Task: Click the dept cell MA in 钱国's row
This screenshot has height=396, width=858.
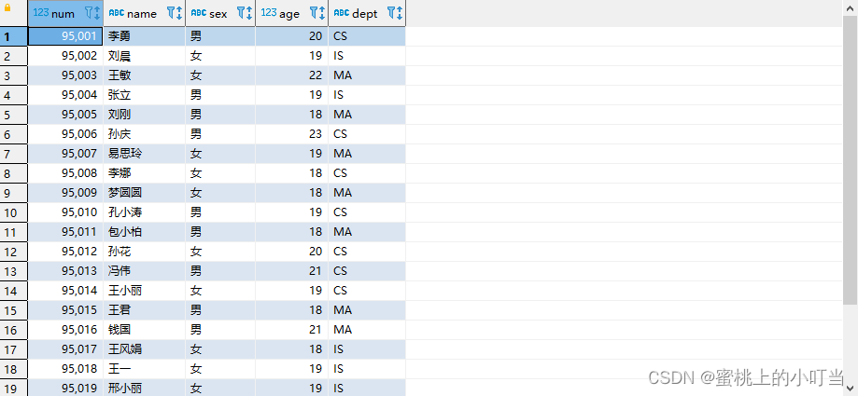Action: 367,330
